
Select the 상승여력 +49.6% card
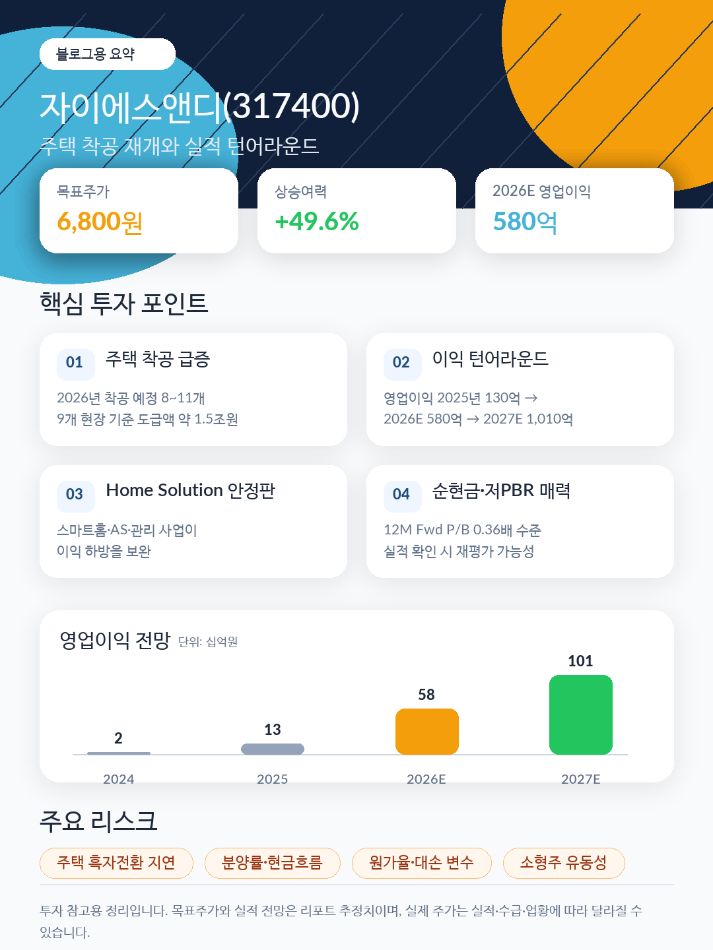(x=356, y=210)
